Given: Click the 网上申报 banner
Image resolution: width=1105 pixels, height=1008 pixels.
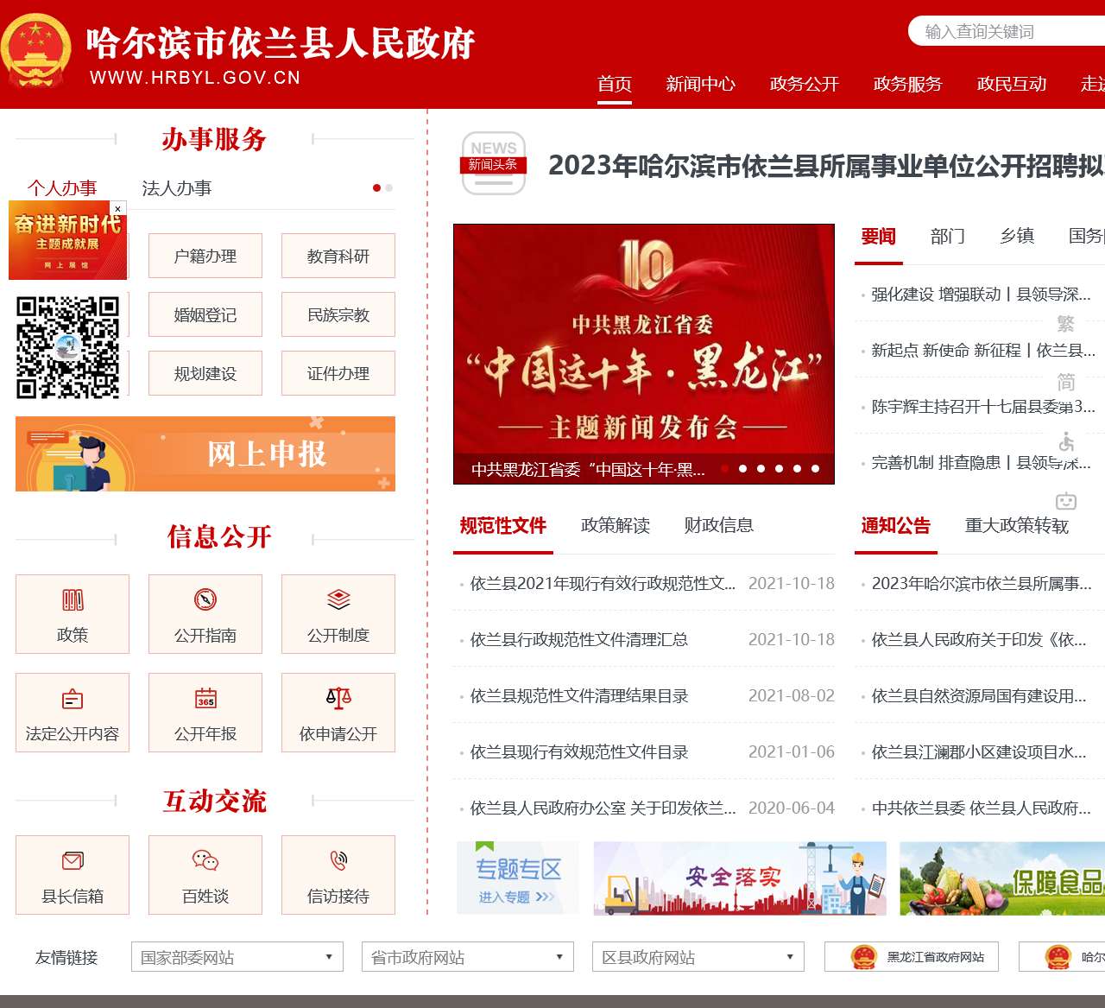Looking at the screenshot, I should [x=205, y=453].
